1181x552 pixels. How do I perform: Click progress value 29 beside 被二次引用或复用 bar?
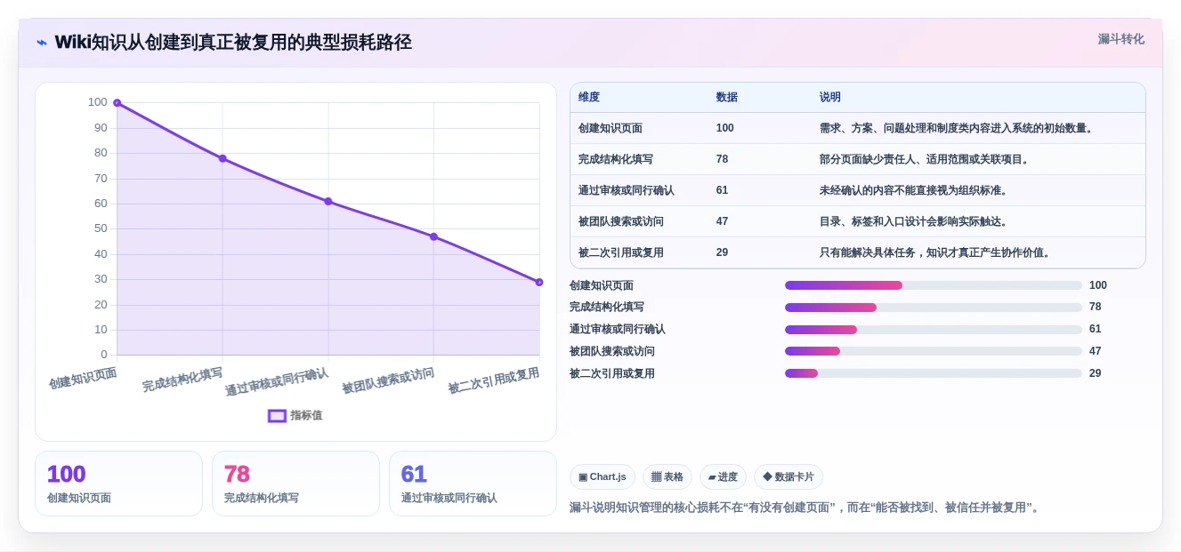pyautogui.click(x=1096, y=373)
